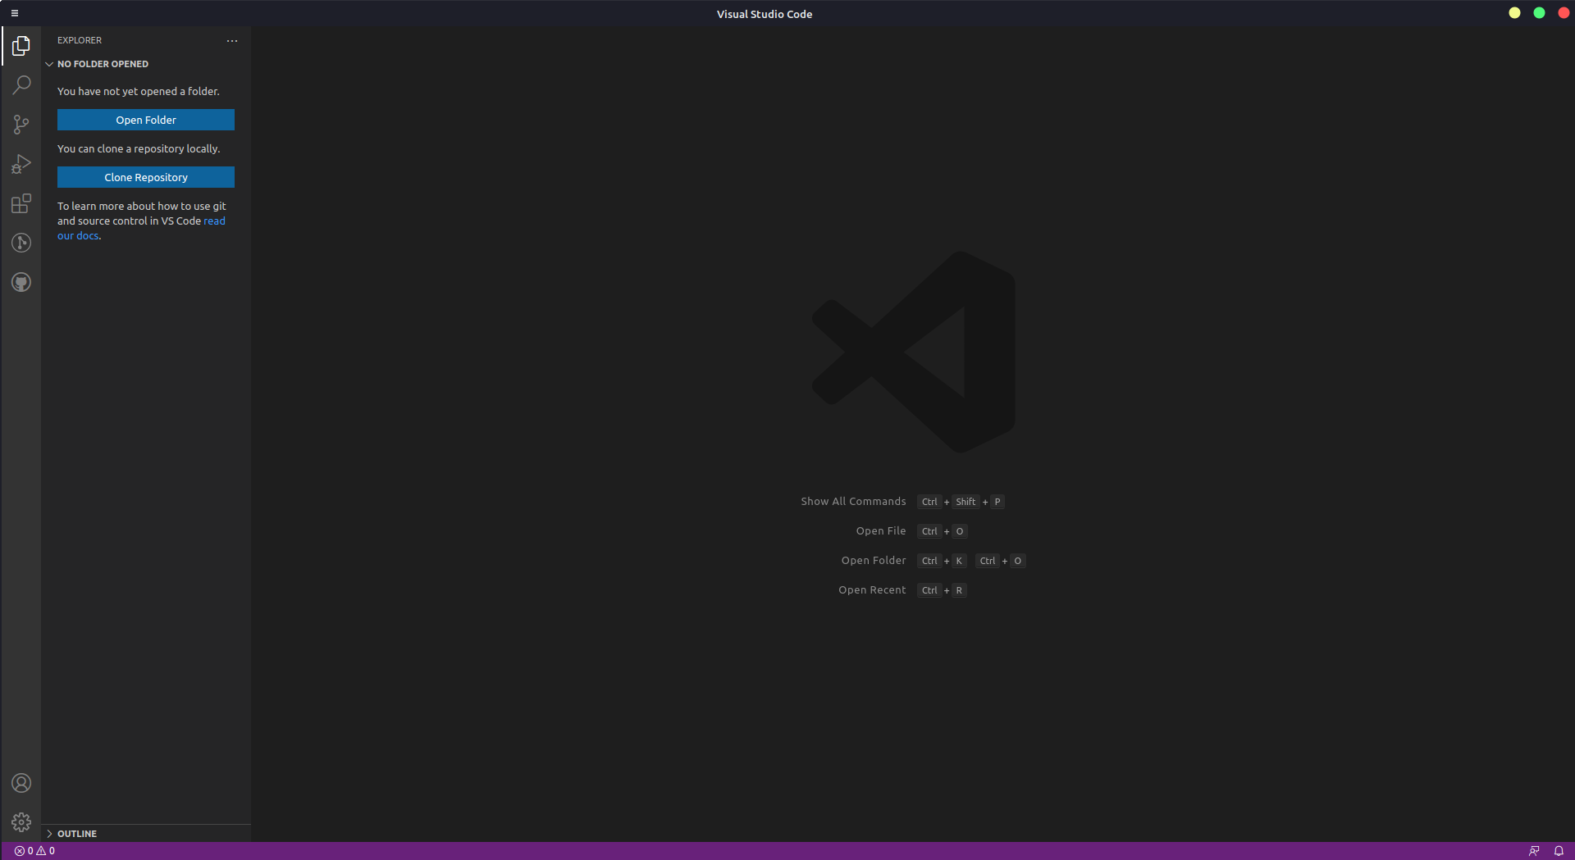Click the 'Visual Studio Code' window title

coord(765,14)
